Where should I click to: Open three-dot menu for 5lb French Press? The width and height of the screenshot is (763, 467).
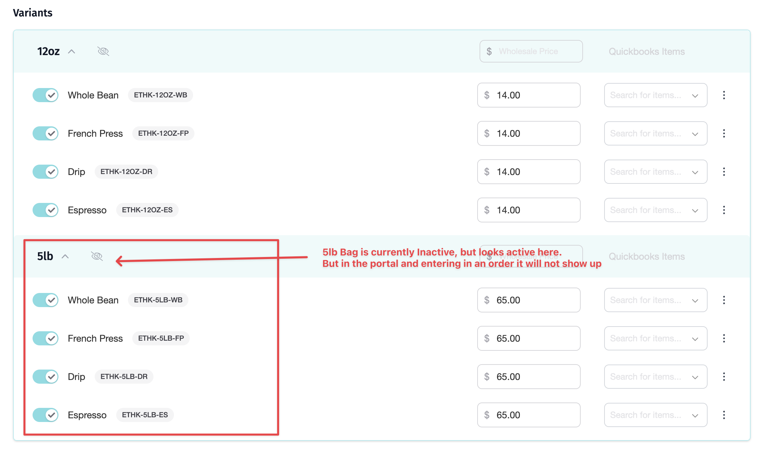pos(724,338)
